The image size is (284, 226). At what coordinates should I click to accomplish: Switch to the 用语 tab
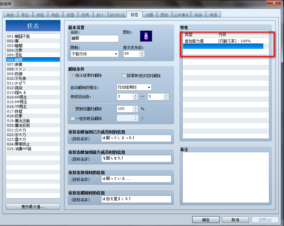click(213, 15)
